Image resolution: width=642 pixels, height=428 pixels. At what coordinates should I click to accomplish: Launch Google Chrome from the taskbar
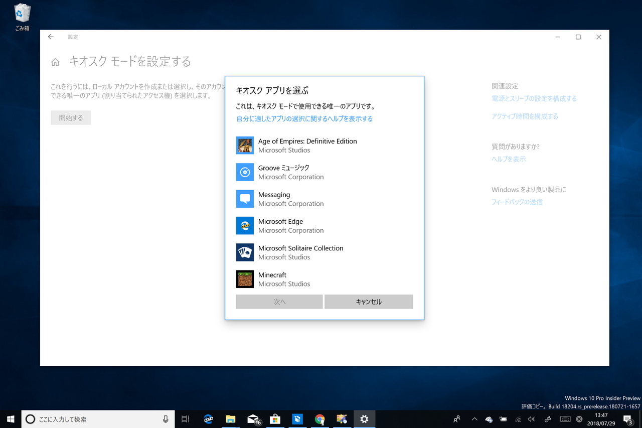click(319, 419)
